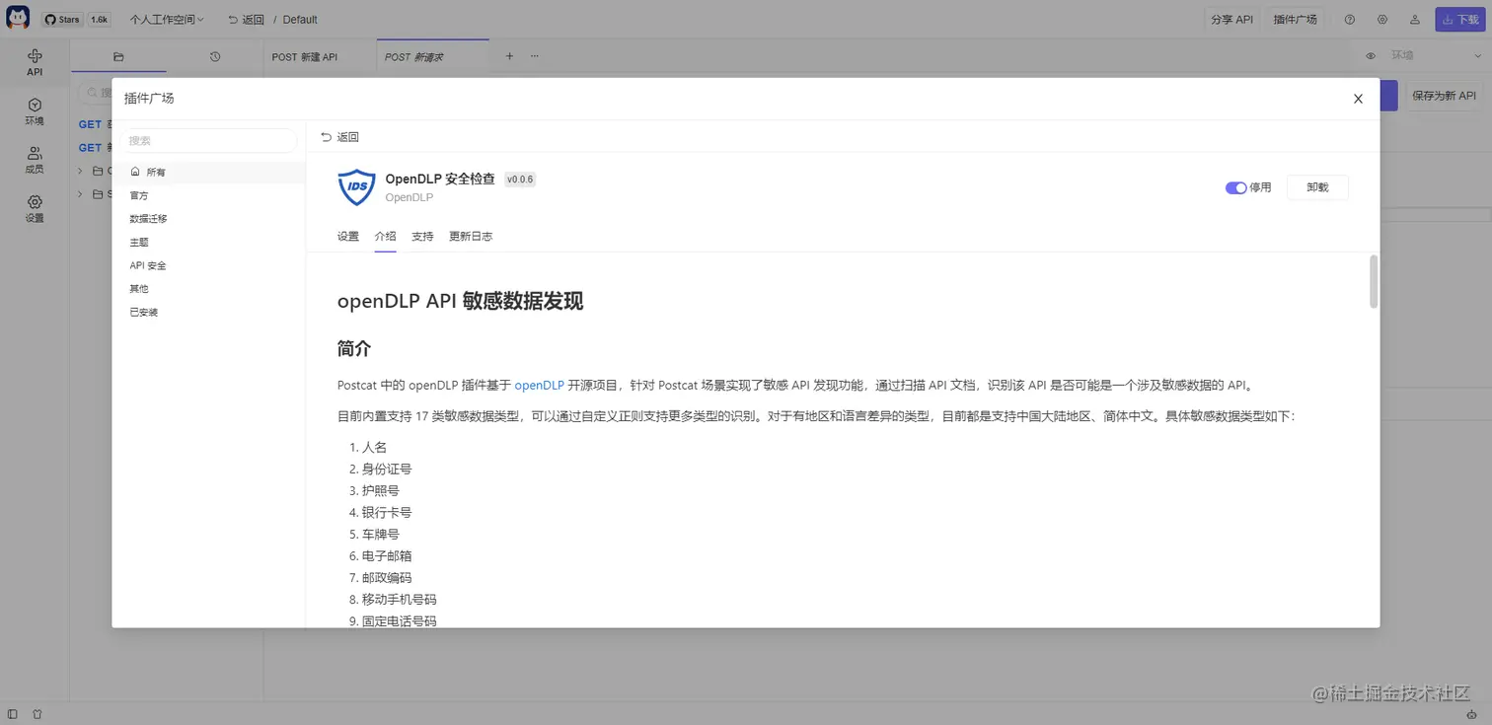This screenshot has height=725, width=1492.
Task: Click the plugin 搜索 search field
Action: 209,141
